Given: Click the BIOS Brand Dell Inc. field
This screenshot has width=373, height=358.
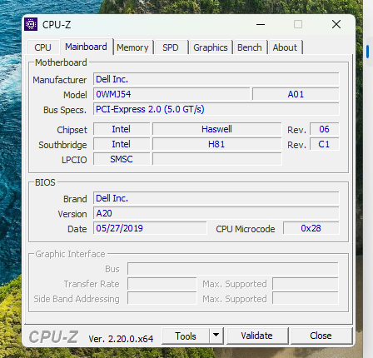Looking at the screenshot, I should coord(216,198).
